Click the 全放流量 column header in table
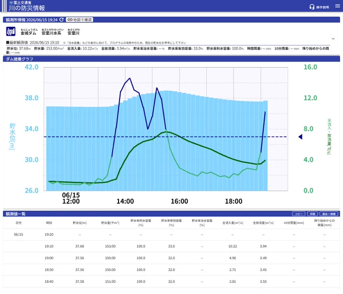This screenshot has width=343, height=294. pos(263,223)
